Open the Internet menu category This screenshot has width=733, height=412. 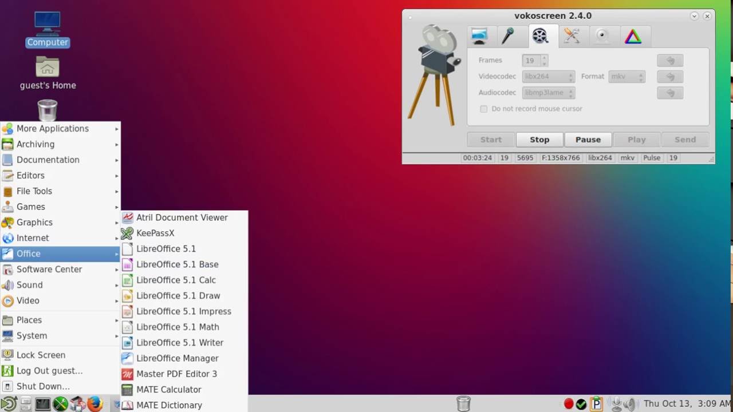(60, 238)
